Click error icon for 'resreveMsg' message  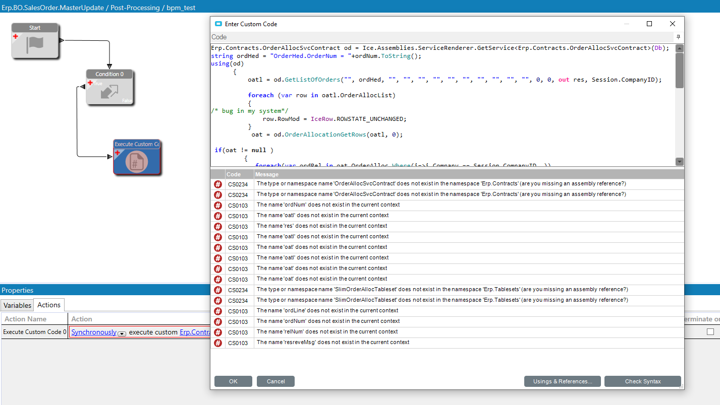click(x=218, y=343)
